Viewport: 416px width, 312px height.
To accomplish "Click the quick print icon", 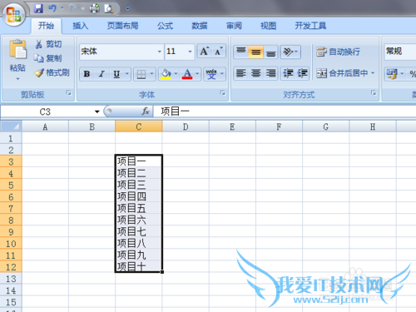I will coord(95,8).
